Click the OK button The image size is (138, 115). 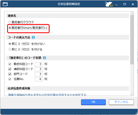(93, 102)
